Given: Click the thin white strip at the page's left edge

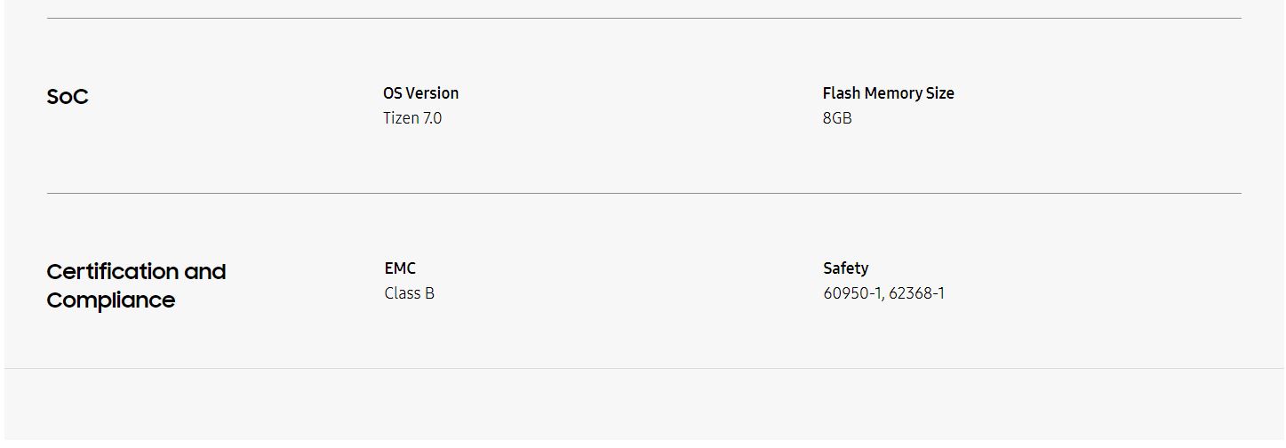Looking at the screenshot, I should pos(2,222).
